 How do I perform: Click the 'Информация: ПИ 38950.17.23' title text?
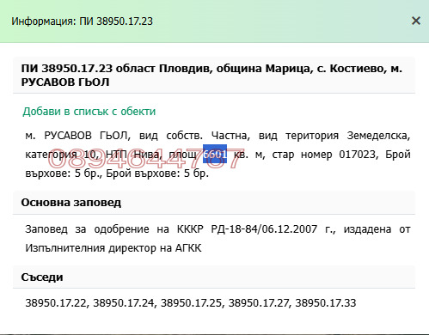point(82,21)
